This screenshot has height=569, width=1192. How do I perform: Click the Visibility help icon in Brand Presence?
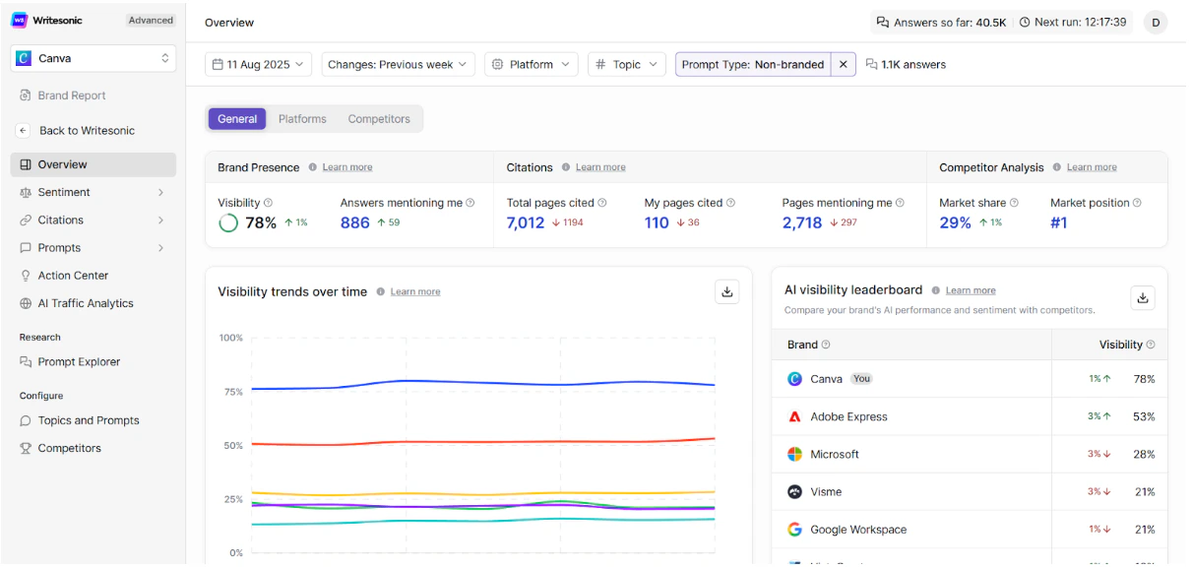268,203
